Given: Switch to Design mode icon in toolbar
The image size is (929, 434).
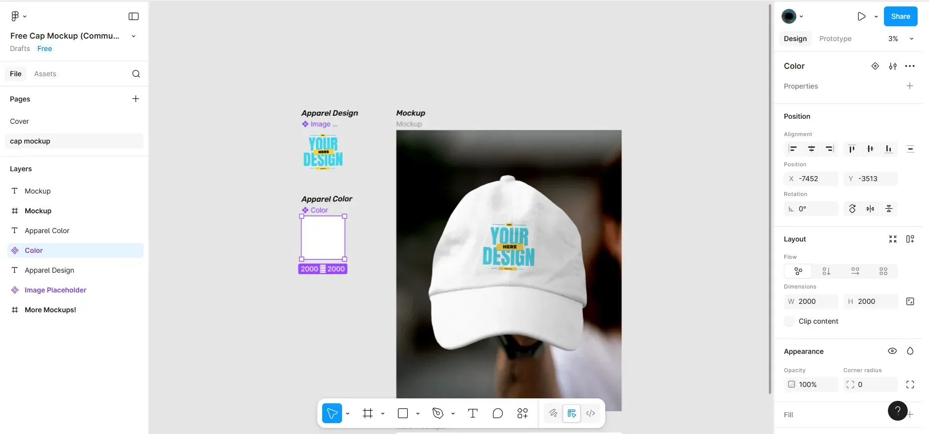Looking at the screenshot, I should (x=572, y=413).
